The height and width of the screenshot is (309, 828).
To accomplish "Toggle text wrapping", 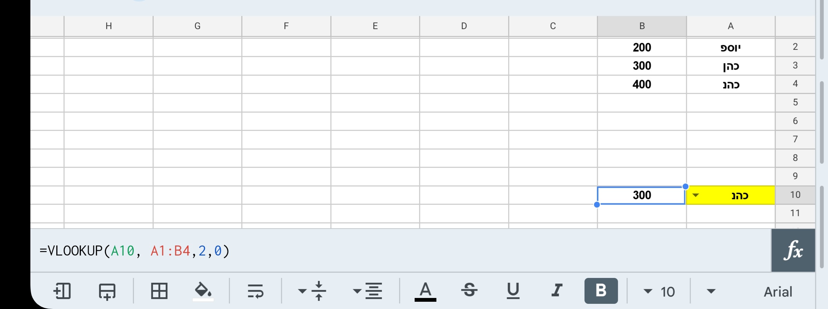I will [x=256, y=291].
